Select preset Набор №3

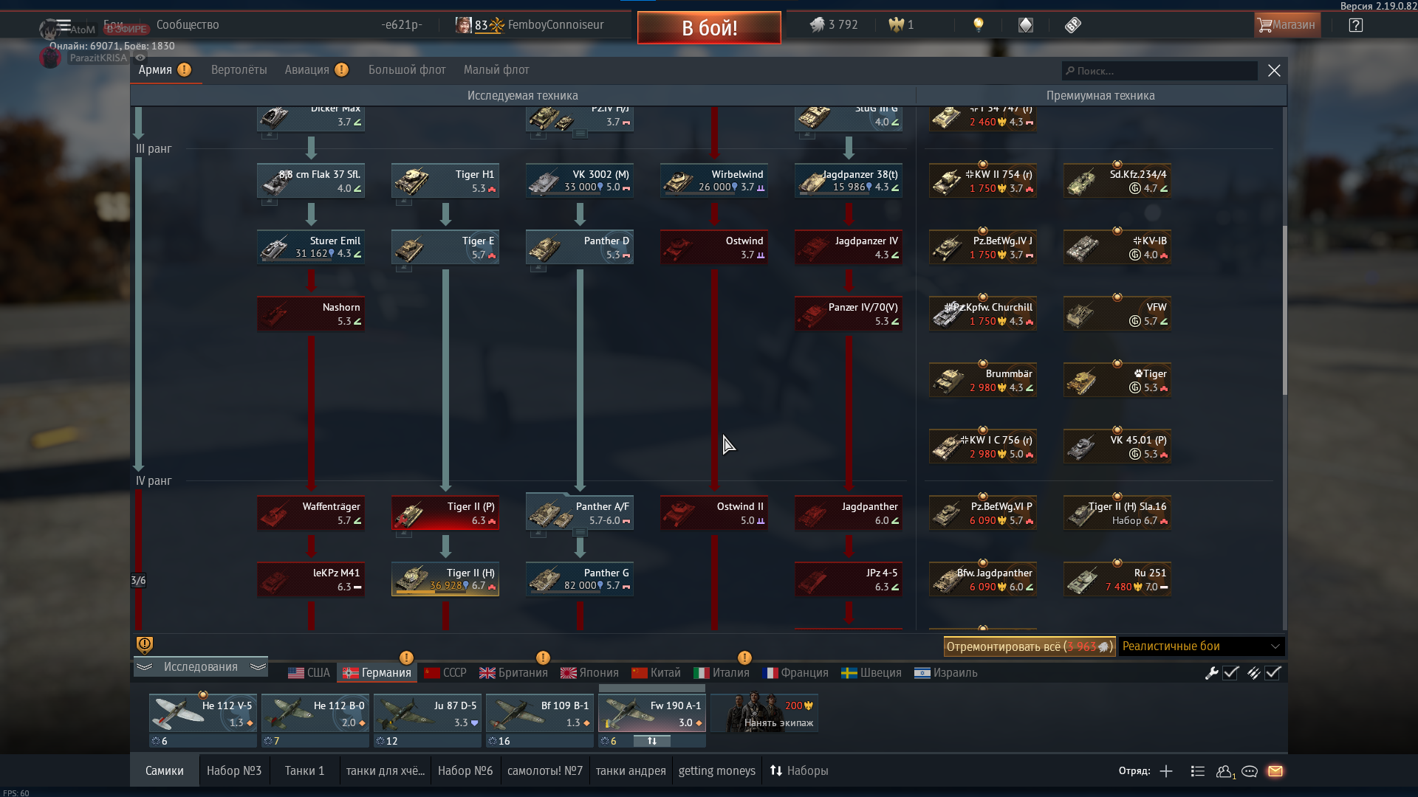234,771
